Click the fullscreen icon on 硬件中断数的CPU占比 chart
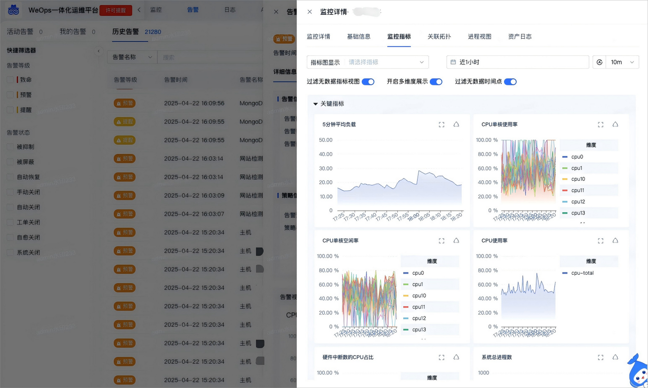Viewport: 648px width, 388px height. (x=441, y=357)
